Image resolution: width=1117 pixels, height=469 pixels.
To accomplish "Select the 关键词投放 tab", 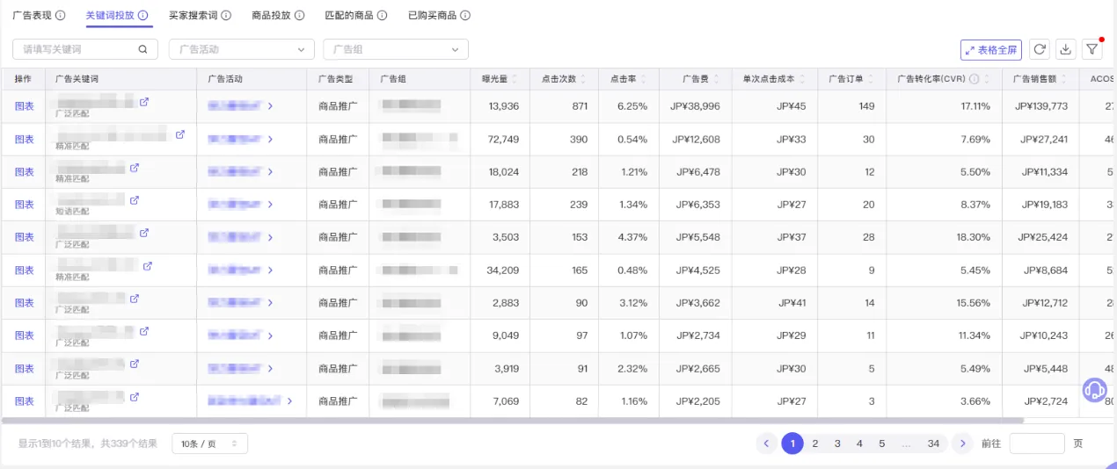I will [x=110, y=15].
